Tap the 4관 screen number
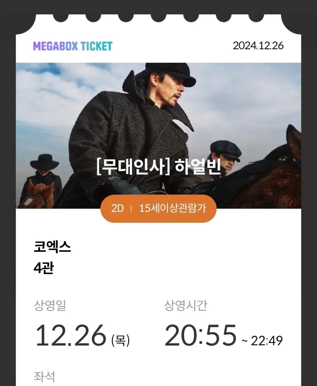Image resolution: width=317 pixels, height=386 pixels. 43,268
